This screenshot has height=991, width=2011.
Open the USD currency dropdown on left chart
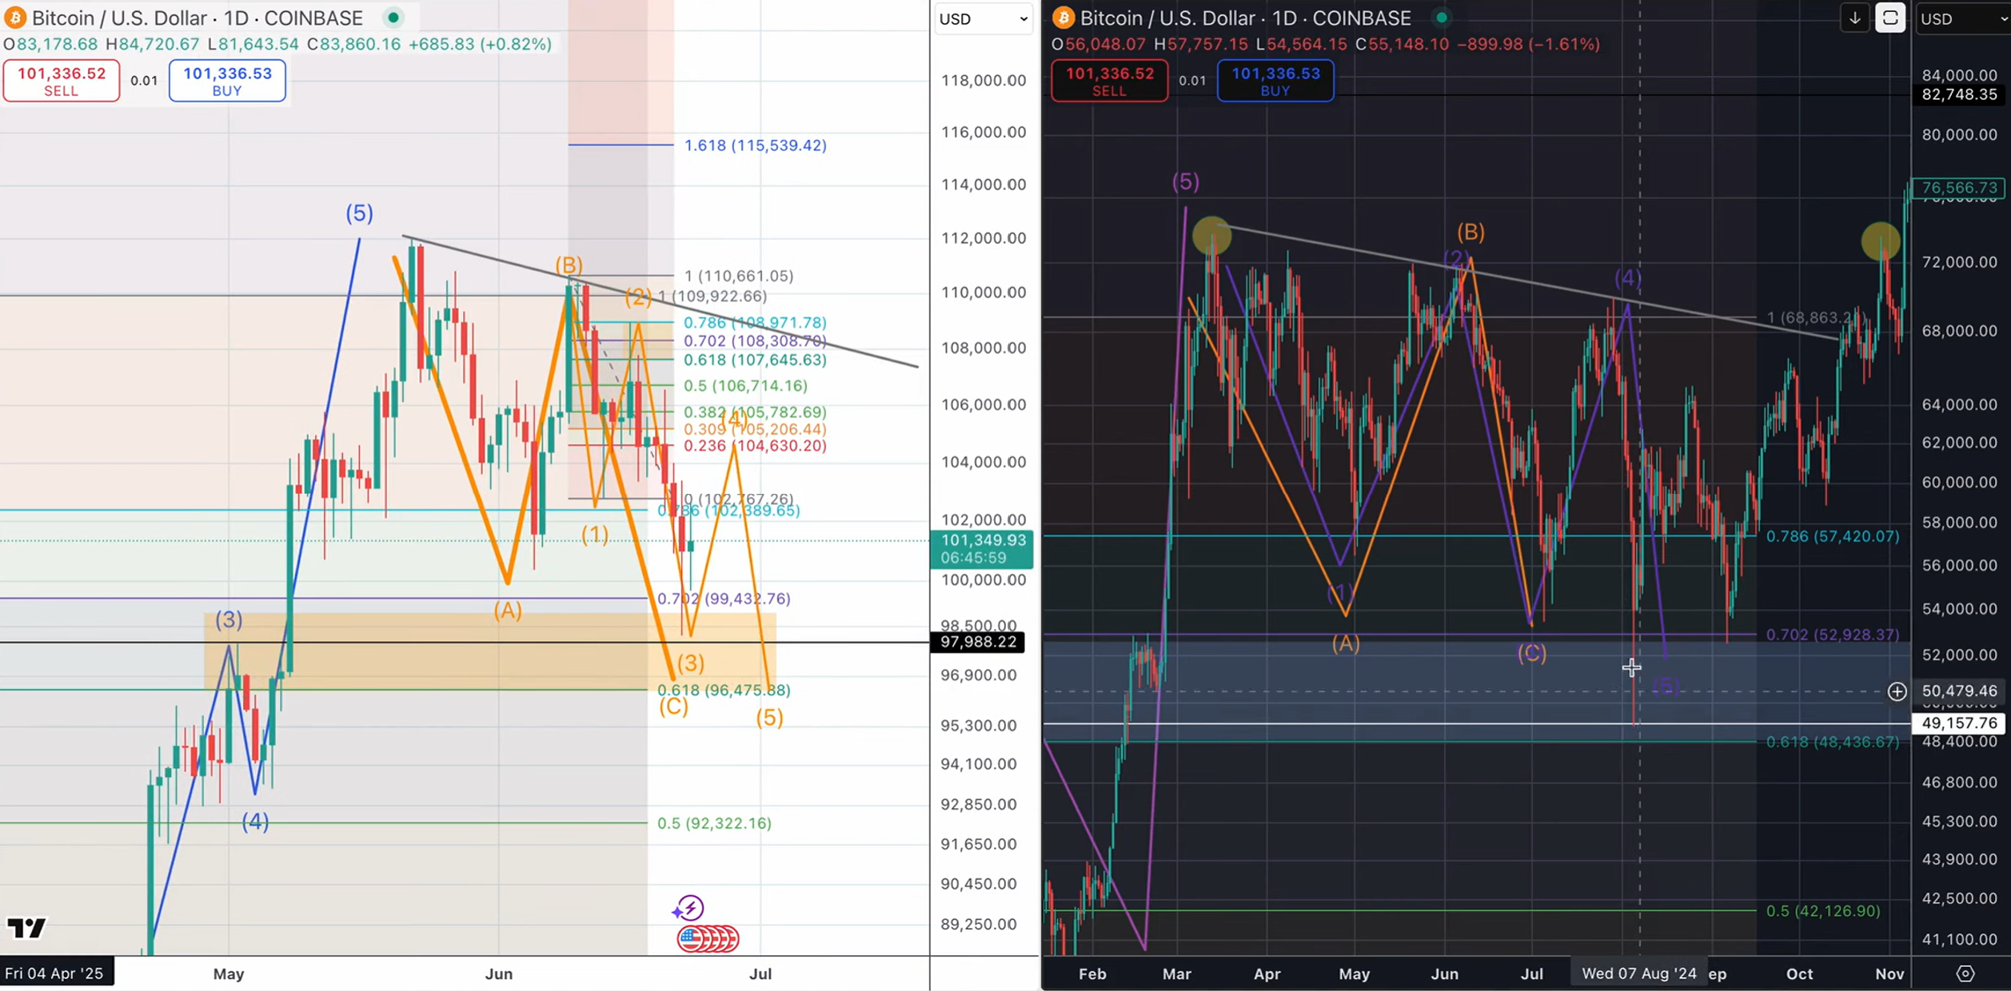click(983, 19)
